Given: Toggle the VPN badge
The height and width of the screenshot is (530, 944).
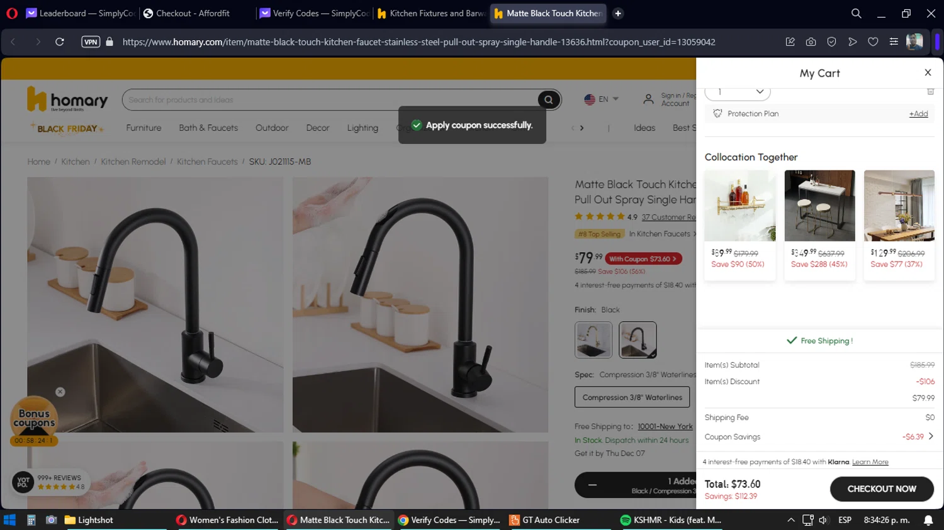Looking at the screenshot, I should tap(91, 42).
